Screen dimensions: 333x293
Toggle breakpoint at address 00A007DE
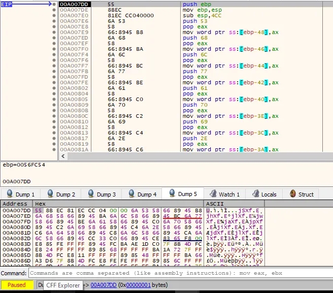[x=54, y=10]
